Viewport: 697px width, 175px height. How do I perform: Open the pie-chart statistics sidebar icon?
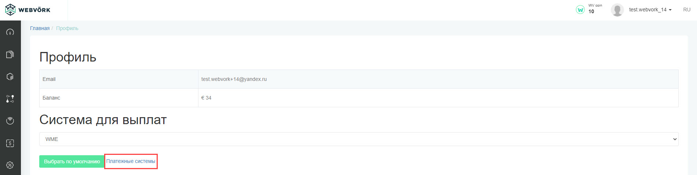pyautogui.click(x=10, y=121)
